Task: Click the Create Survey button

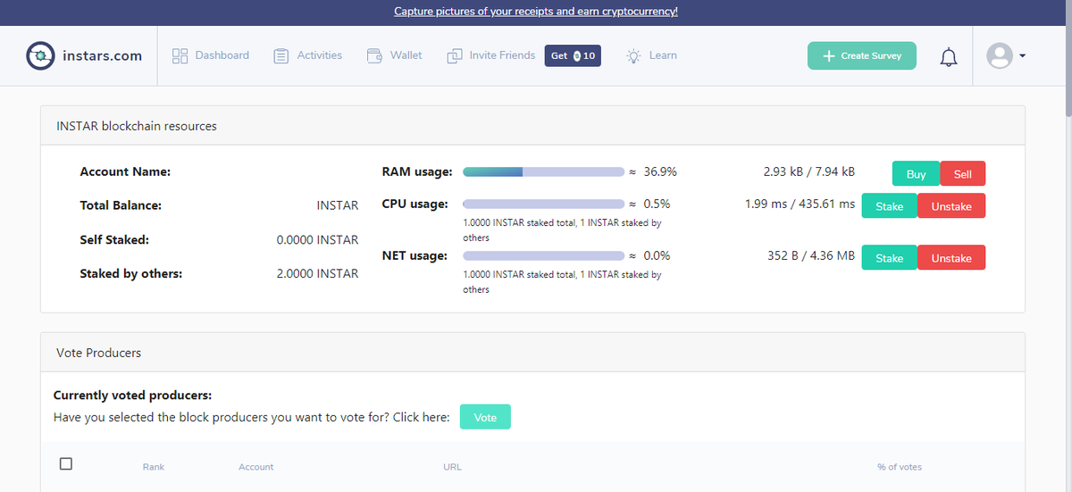Action: (862, 55)
